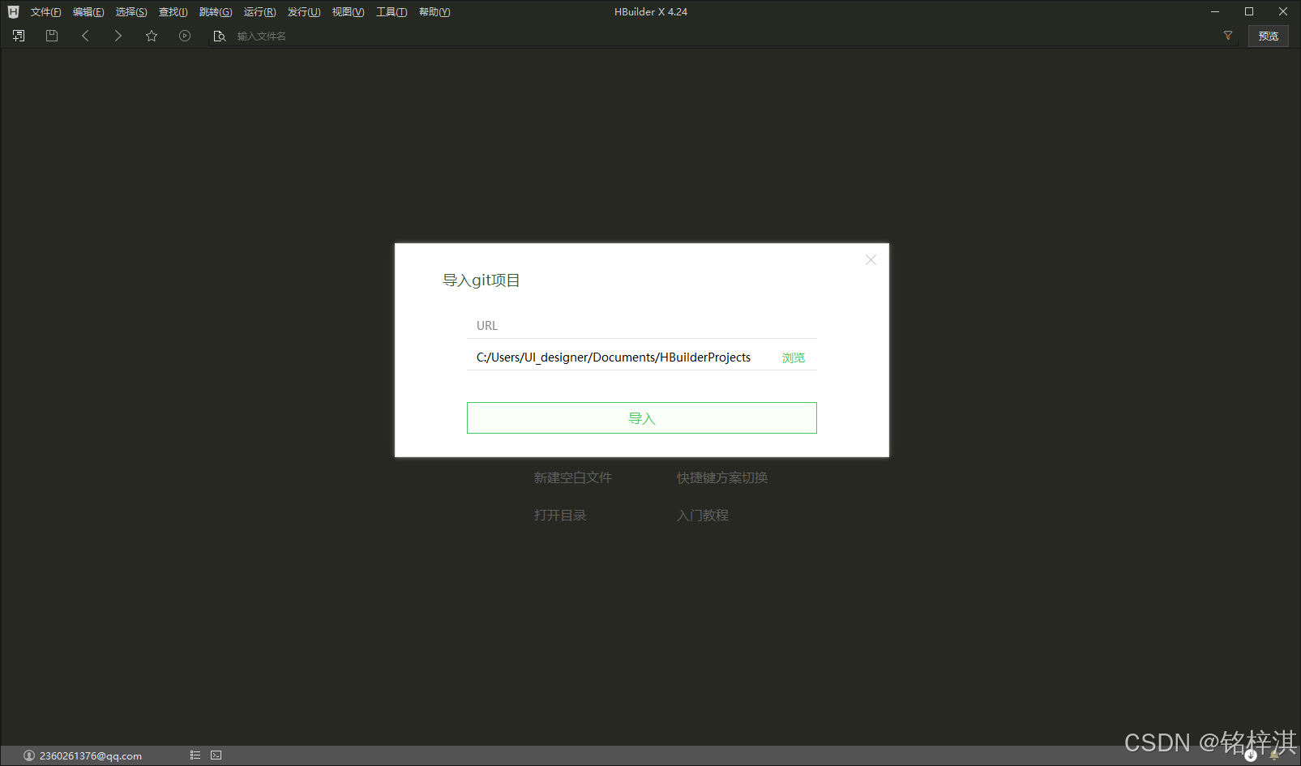The height and width of the screenshot is (766, 1301).
Task: Click the new file toolbar icon
Action: tap(19, 36)
